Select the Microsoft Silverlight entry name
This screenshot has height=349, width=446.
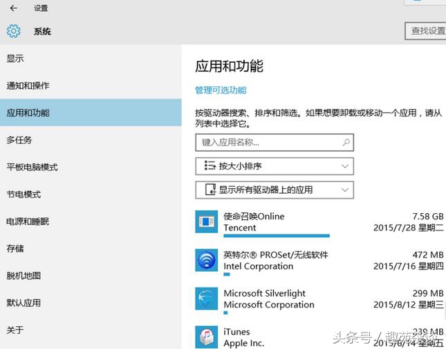tap(265, 293)
